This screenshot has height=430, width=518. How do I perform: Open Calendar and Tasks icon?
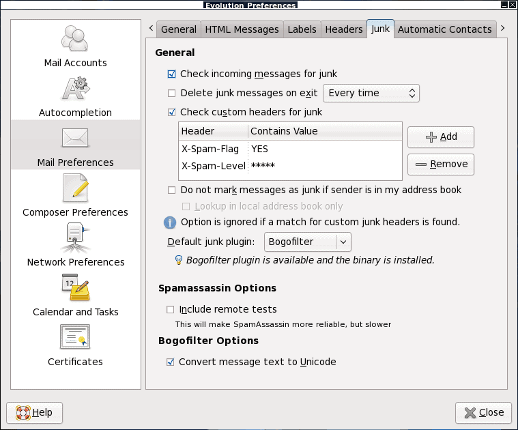pyautogui.click(x=75, y=288)
